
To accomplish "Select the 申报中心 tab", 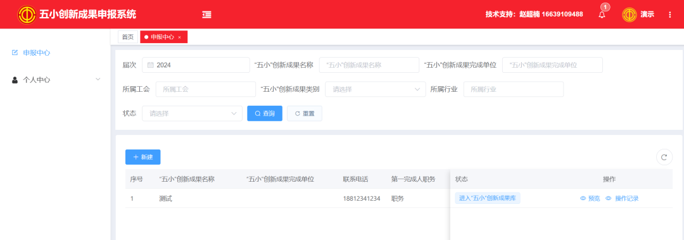I will [163, 37].
